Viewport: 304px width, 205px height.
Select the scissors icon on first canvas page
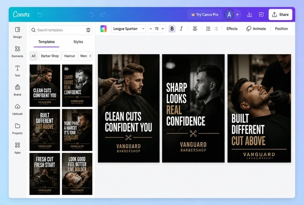coord(128,138)
